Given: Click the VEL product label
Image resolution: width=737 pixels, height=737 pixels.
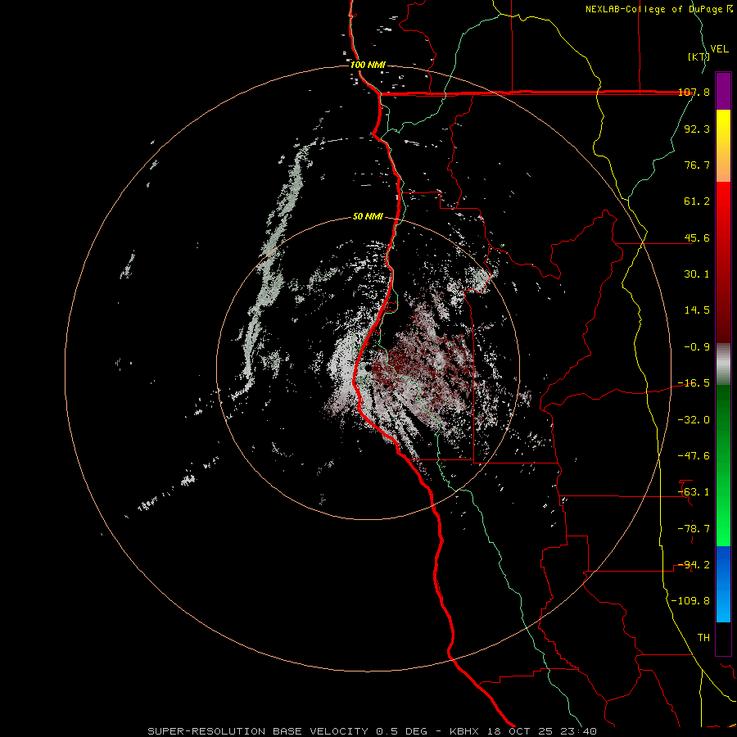Looking at the screenshot, I should 719,49.
